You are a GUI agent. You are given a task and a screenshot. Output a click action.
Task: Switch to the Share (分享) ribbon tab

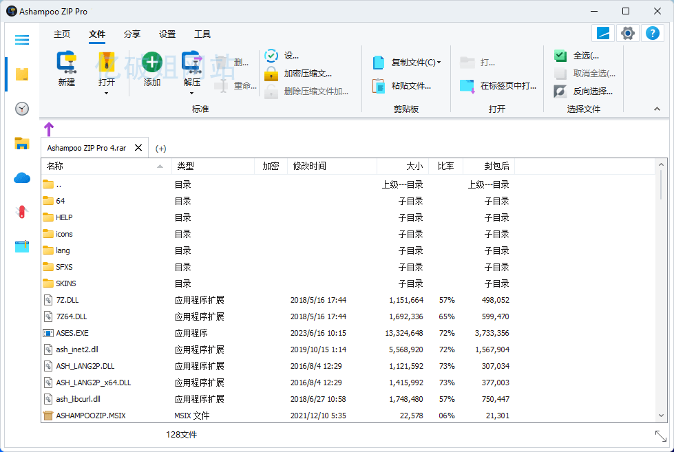(x=132, y=34)
